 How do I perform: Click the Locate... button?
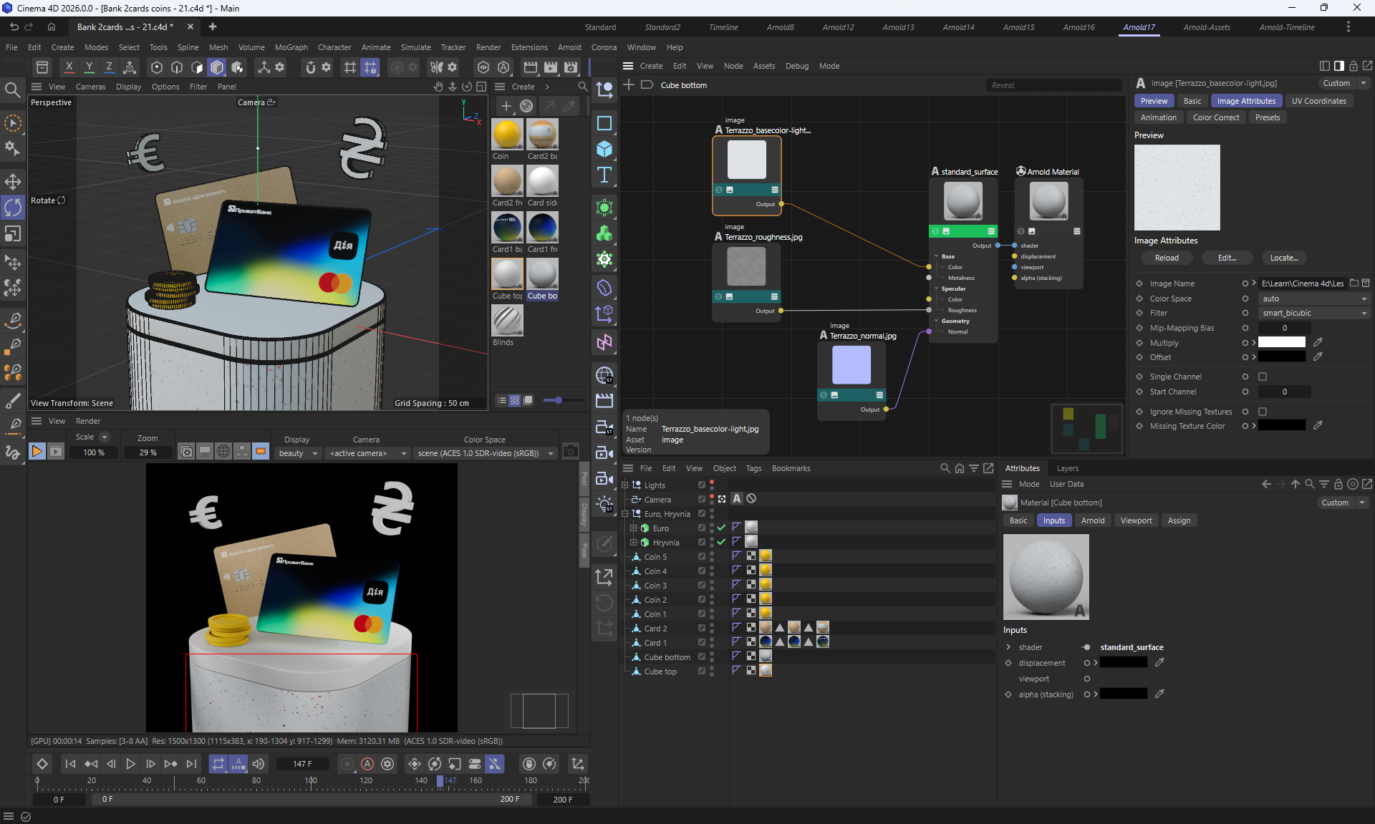click(1283, 258)
